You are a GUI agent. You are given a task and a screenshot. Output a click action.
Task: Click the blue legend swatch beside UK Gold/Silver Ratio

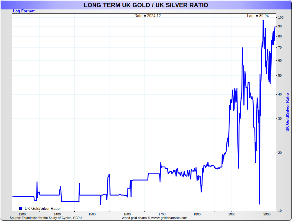pos(21,208)
